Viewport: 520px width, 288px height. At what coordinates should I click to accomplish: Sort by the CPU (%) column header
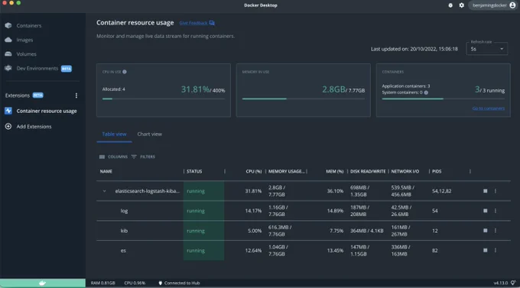click(x=254, y=171)
